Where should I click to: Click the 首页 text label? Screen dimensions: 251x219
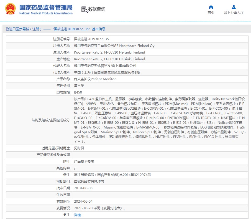pos(211,13)
